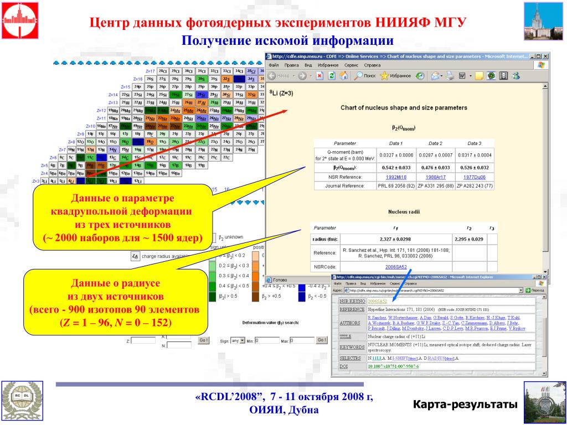Click the dark blue β2 < -0.5 swatch
The height and width of the screenshot is (425, 567).
point(302,297)
